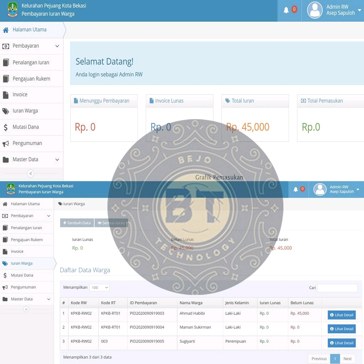Image resolution: width=364 pixels, height=364 pixels.
Task: Focus the Cari search field
Action: coord(337,288)
